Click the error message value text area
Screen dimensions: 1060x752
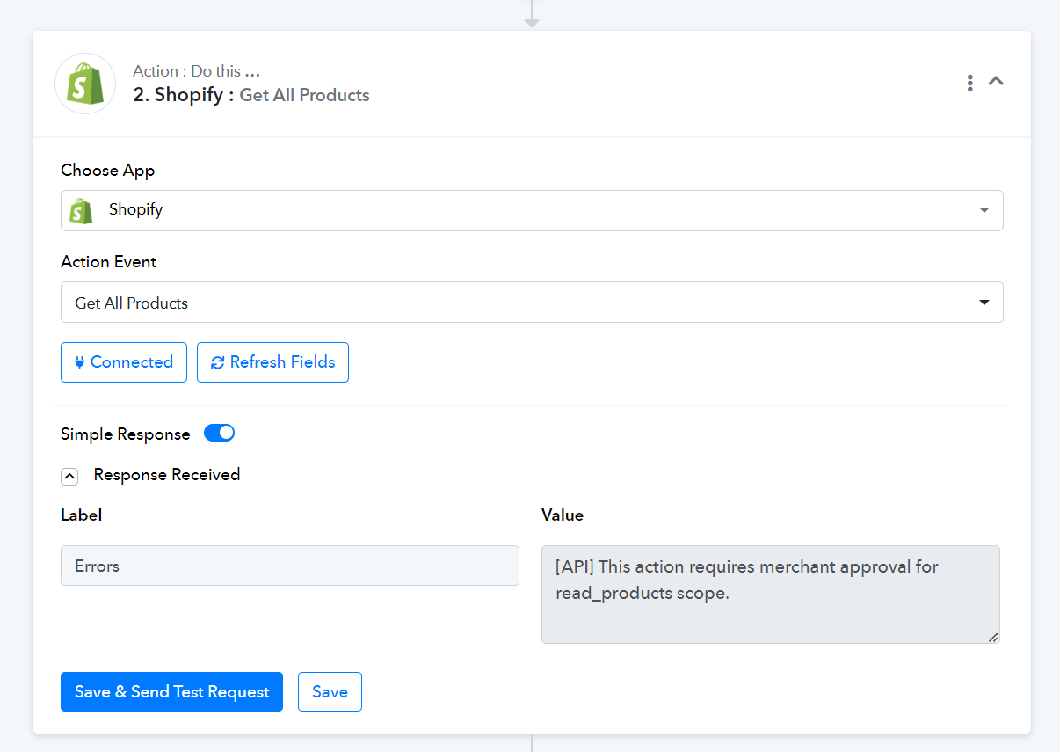[771, 595]
